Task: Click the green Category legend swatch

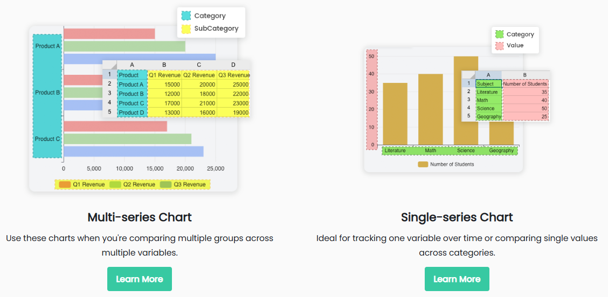Action: click(499, 34)
